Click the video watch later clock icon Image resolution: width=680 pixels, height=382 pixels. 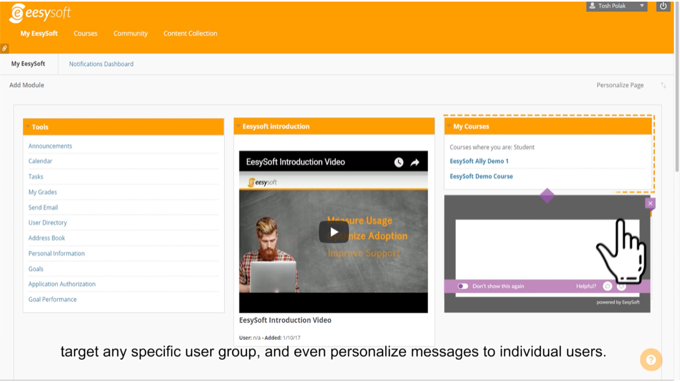click(398, 162)
